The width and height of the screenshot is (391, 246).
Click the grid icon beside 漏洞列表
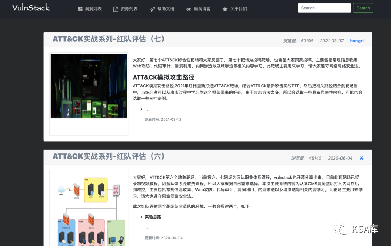click(x=80, y=9)
